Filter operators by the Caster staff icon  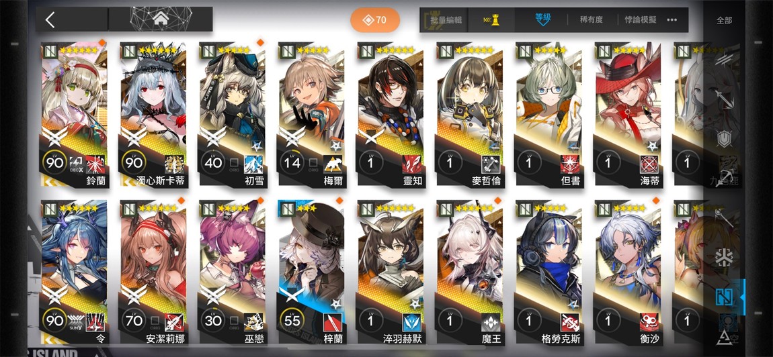coord(724,217)
